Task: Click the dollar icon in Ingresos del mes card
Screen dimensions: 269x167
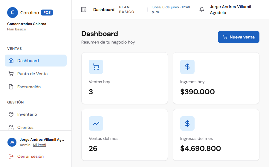Action: [x=187, y=123]
